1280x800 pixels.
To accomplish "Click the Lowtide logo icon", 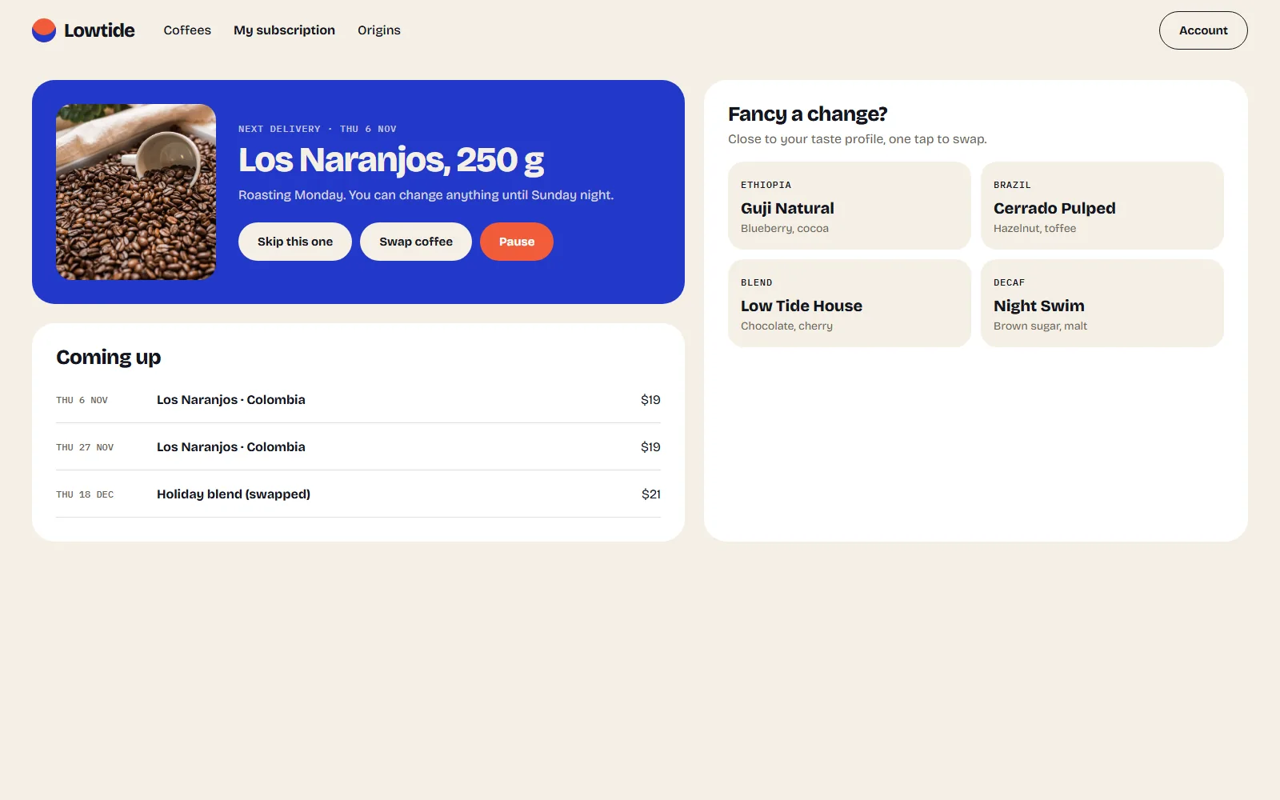I will [44, 30].
